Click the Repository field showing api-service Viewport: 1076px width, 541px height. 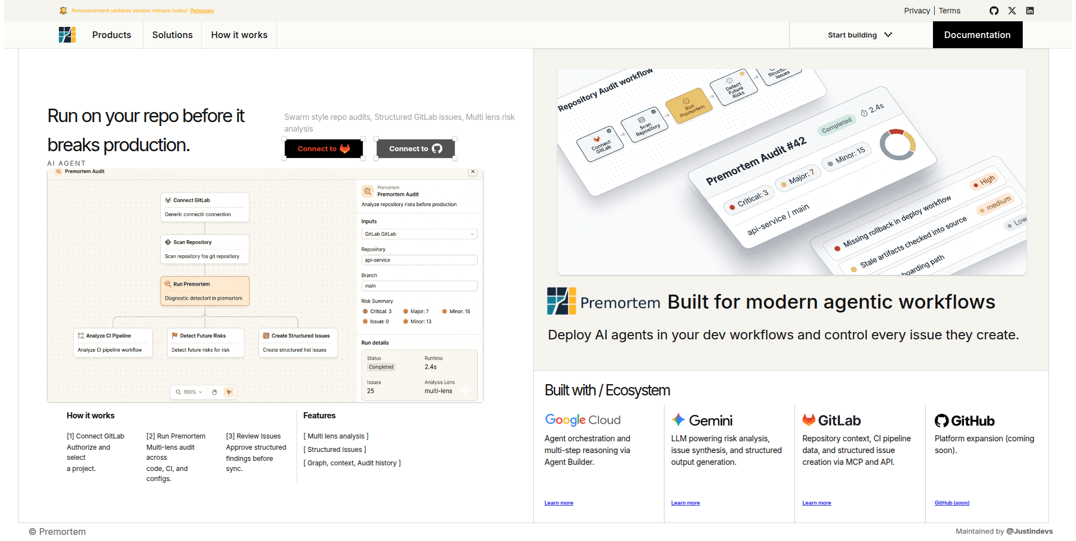419,260
